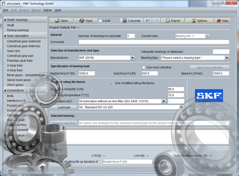This screenshot has height=176, width=239.
Task: Open the Bearing type dropdown
Action: click(x=226, y=57)
